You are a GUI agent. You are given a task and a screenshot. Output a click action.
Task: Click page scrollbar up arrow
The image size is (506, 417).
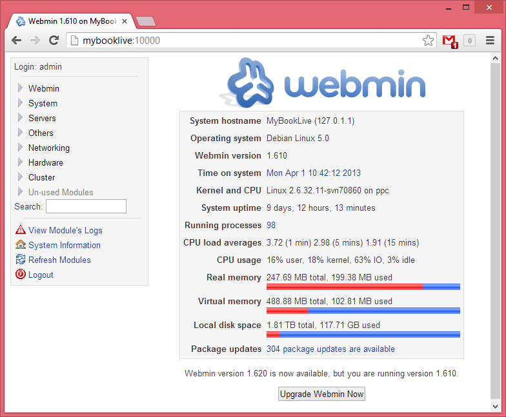[495, 58]
